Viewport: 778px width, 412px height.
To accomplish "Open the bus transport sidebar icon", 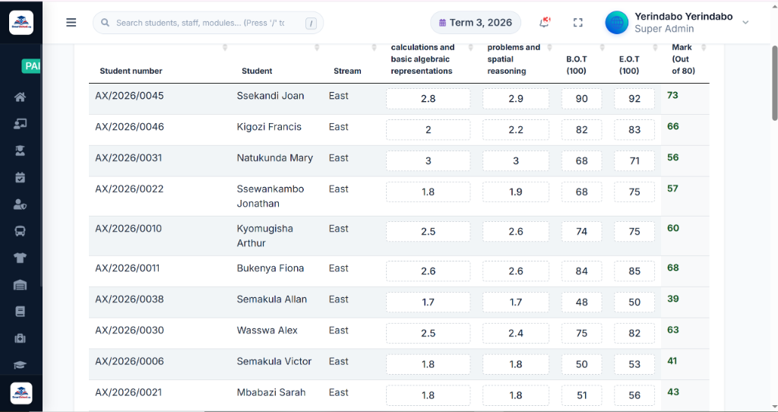I will tap(20, 231).
